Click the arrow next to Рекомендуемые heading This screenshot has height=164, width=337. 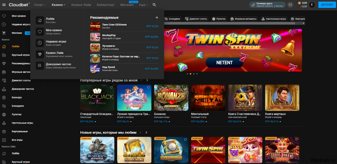coord(157,18)
